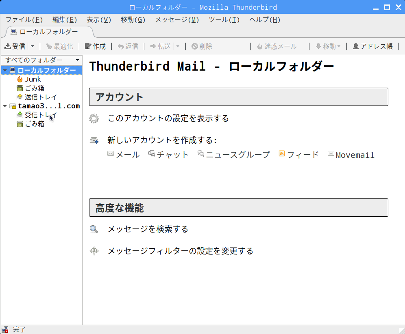The image size is (405, 334).
Task: Click the 作成 compose button
Action: pyautogui.click(x=95, y=46)
